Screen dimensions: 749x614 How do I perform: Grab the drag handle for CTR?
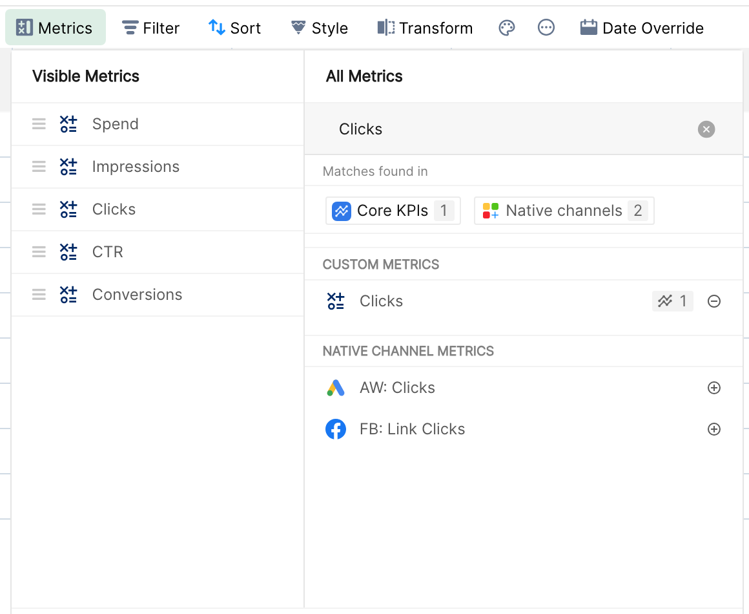click(39, 251)
